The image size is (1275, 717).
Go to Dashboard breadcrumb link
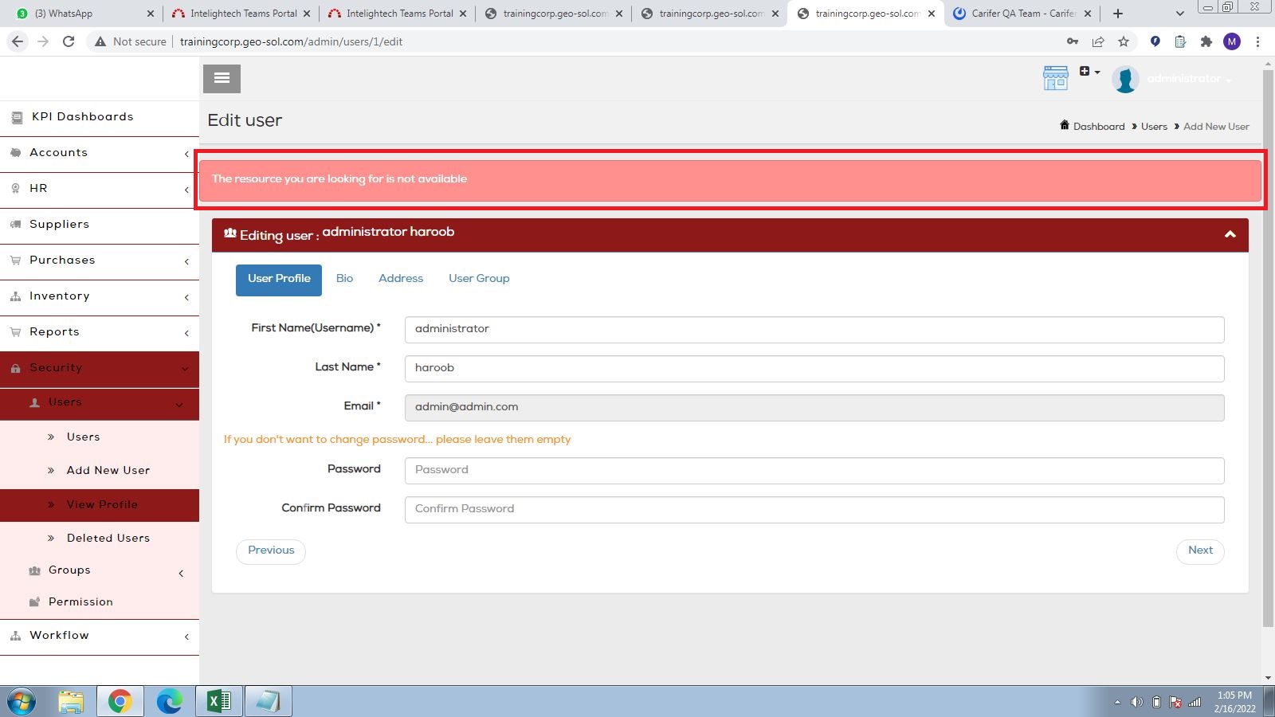[x=1099, y=127]
